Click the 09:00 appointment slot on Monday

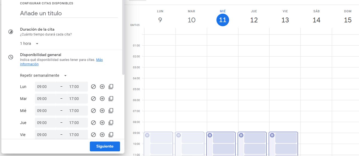[161, 138]
